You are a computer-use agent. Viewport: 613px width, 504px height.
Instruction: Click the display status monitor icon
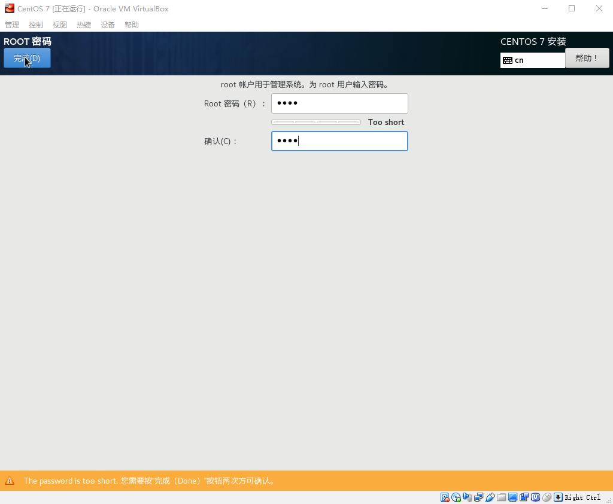pos(512,497)
